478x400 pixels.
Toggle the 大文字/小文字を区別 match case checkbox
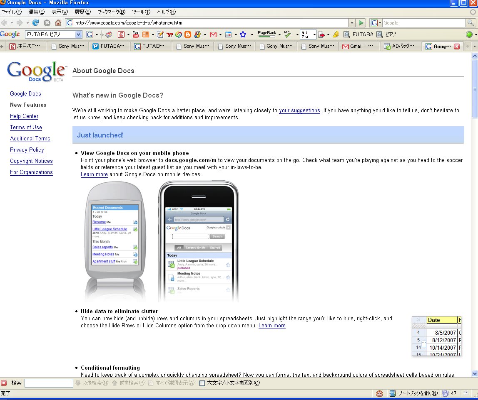click(x=202, y=383)
